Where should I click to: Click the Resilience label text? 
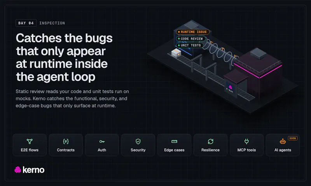(210, 150)
